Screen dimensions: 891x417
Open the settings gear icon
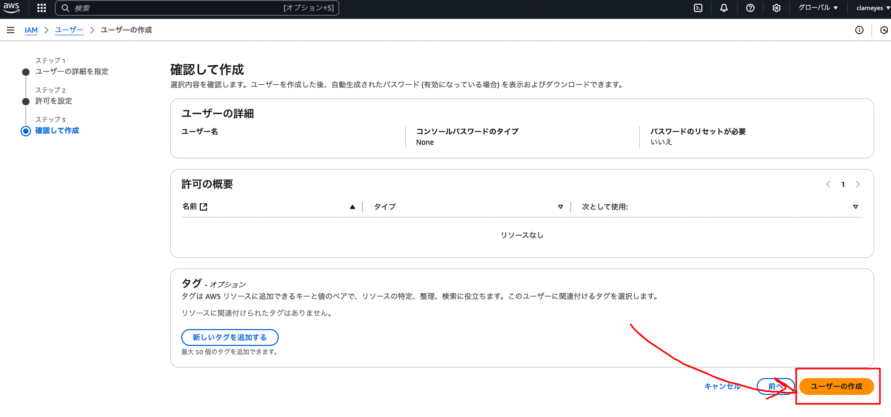(777, 8)
